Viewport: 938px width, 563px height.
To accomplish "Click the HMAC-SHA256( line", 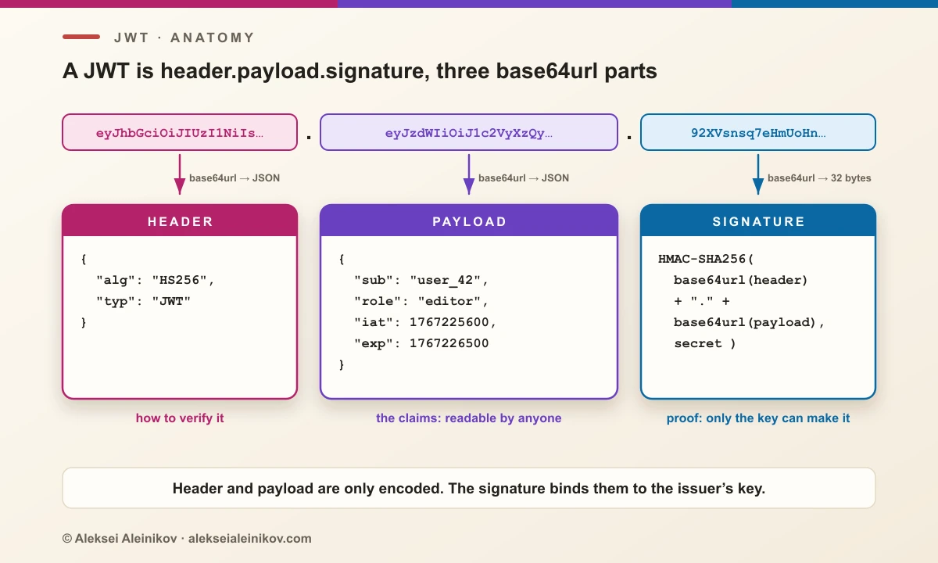I will 705,259.
